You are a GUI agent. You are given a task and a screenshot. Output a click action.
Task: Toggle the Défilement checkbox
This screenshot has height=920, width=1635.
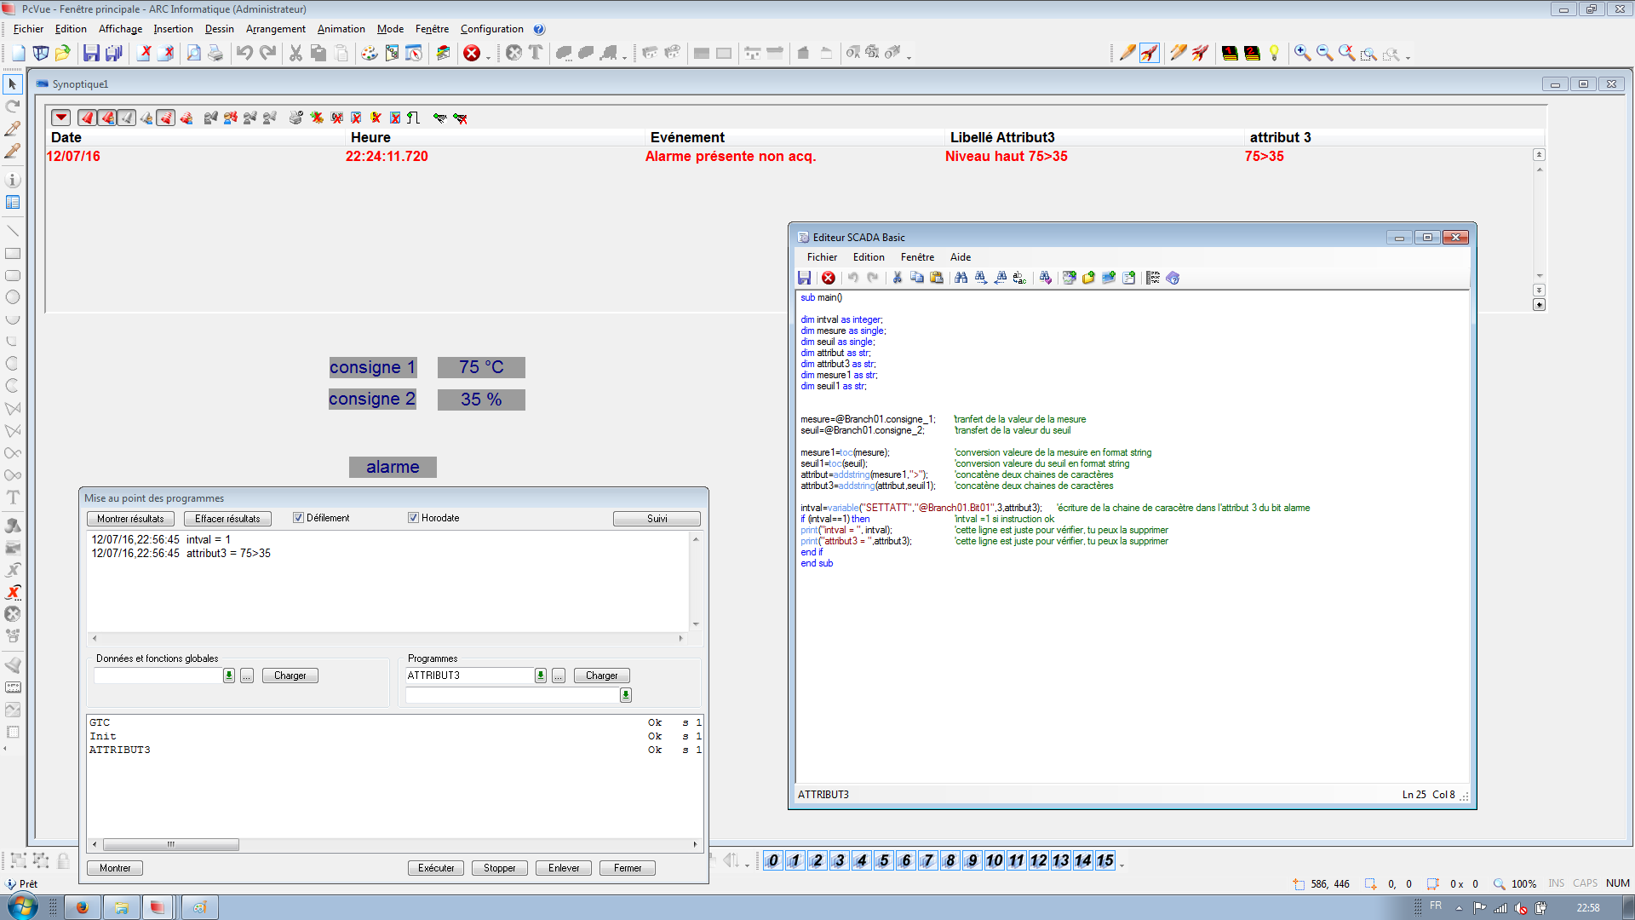pos(298,518)
